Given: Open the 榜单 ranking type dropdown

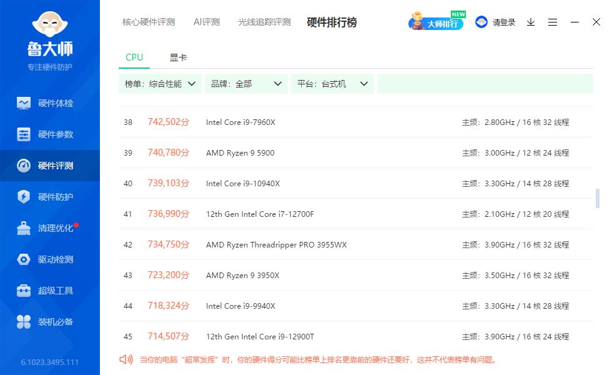Looking at the screenshot, I should 159,83.
